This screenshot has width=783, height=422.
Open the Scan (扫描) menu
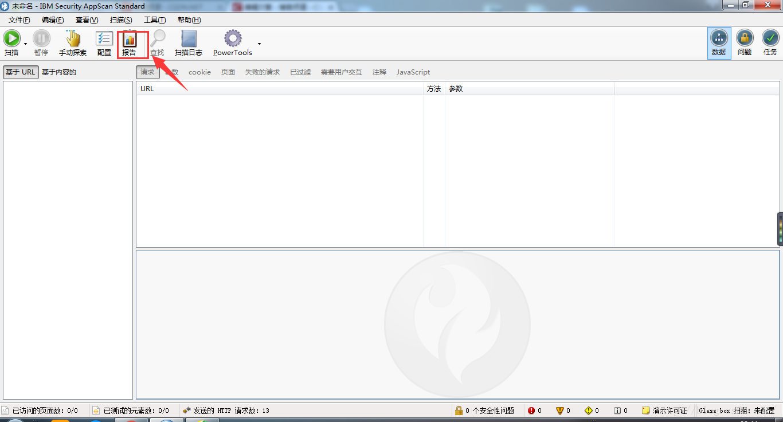121,20
